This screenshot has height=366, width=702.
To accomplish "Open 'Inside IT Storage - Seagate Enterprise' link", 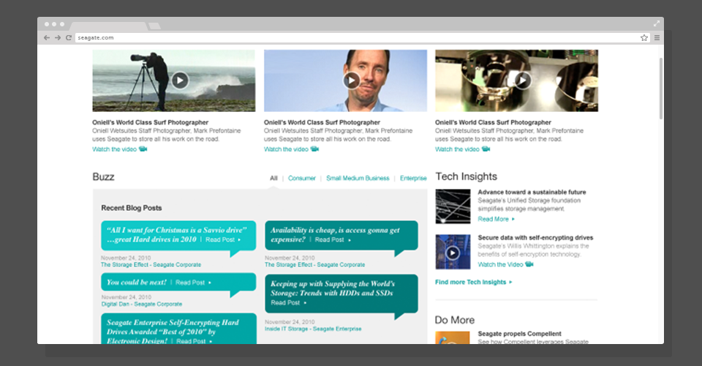I will pos(313,329).
